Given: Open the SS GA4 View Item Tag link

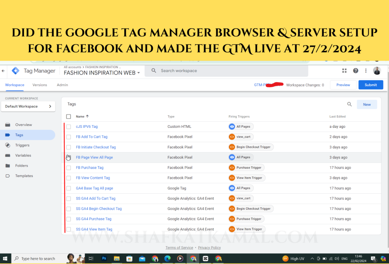Looking at the screenshot, I should click(x=94, y=229).
